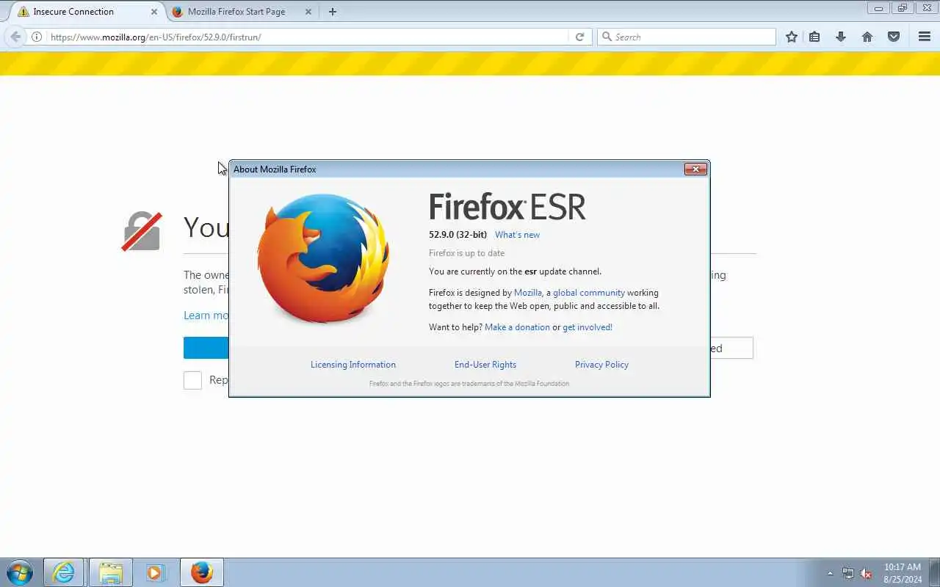
Task: Click the 52.9.0 (32-bit) version text
Action: 458,235
